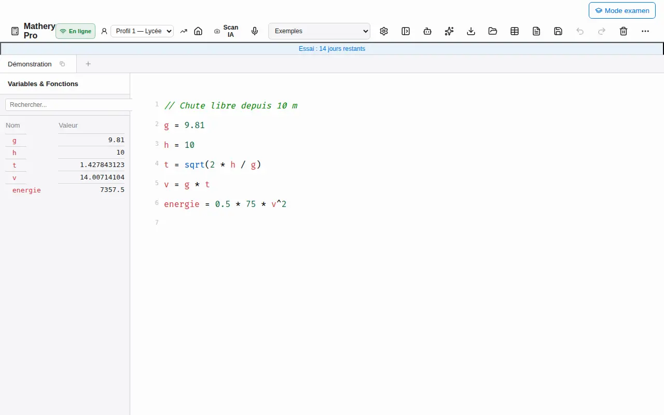Select variable energie in the variables list
The image size is (664, 415).
[26, 190]
